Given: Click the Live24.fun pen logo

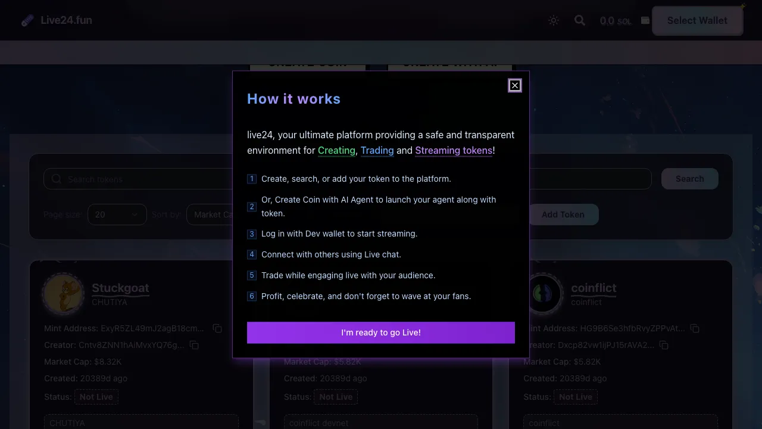Looking at the screenshot, I should (x=26, y=20).
